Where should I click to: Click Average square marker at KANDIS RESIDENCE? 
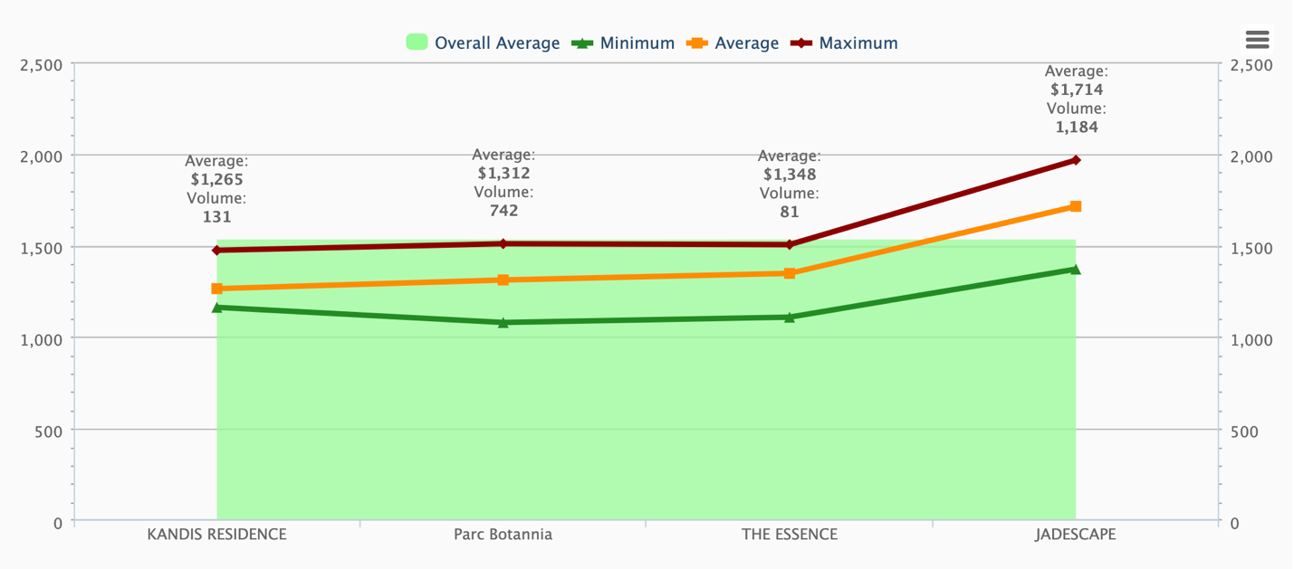217,289
